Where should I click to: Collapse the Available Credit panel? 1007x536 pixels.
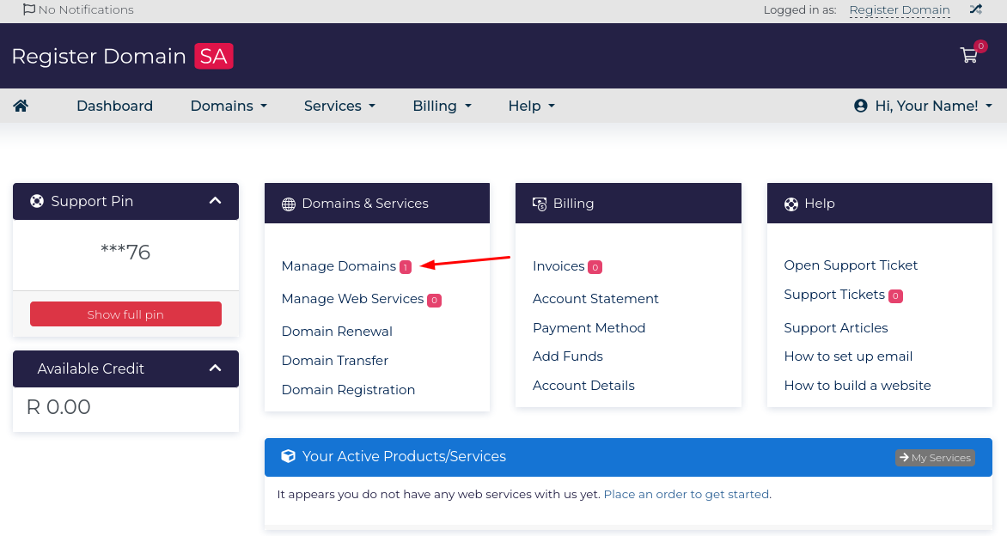tap(216, 368)
